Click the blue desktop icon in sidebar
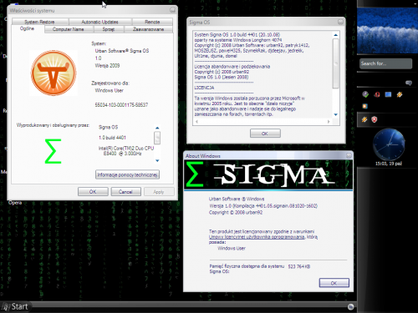418x313 pixels. (x=388, y=94)
